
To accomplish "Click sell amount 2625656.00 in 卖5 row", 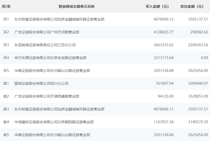I will (198, 135).
